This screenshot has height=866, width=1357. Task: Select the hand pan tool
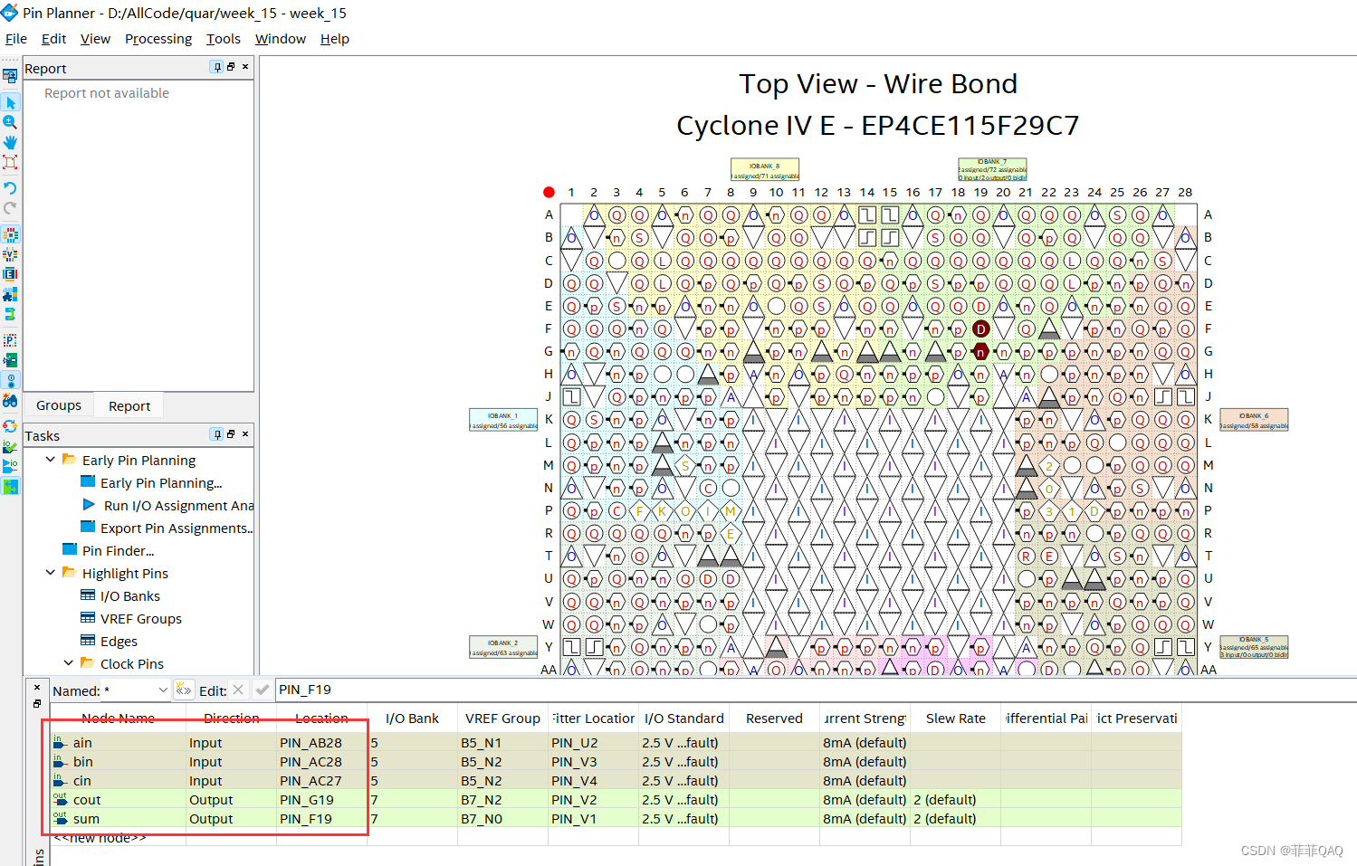coord(10,142)
